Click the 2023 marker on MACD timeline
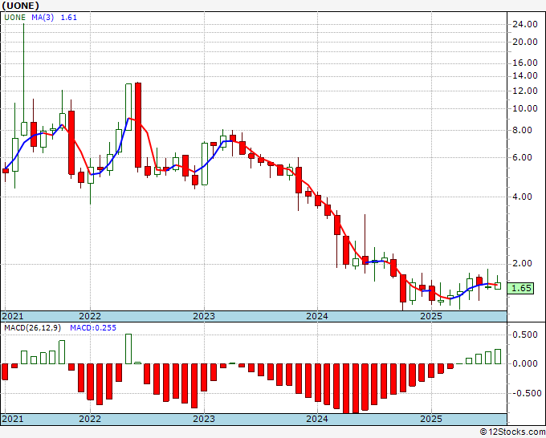Image resolution: width=546 pixels, height=438 pixels. pos(204,419)
